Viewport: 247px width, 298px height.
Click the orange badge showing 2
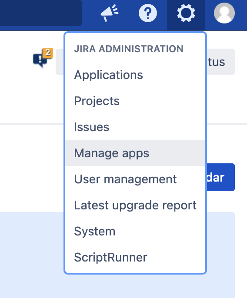(48, 53)
